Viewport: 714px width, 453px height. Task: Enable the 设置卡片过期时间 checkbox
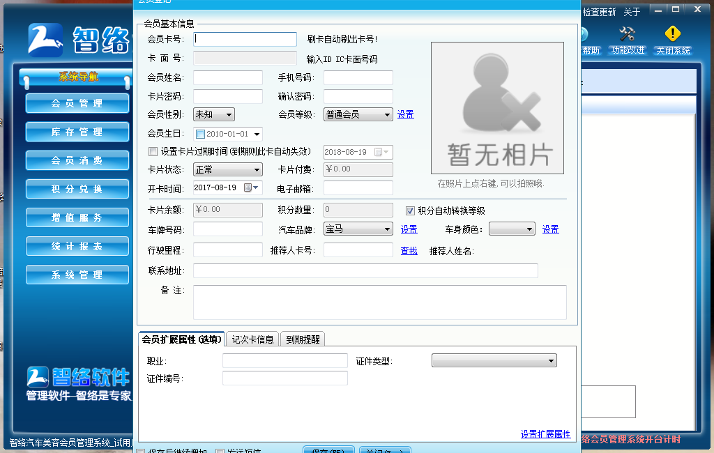152,151
